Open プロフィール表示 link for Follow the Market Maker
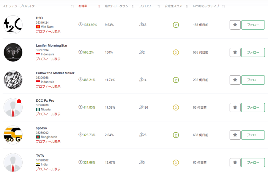Viewport: 268px width, 175px height. point(48,86)
